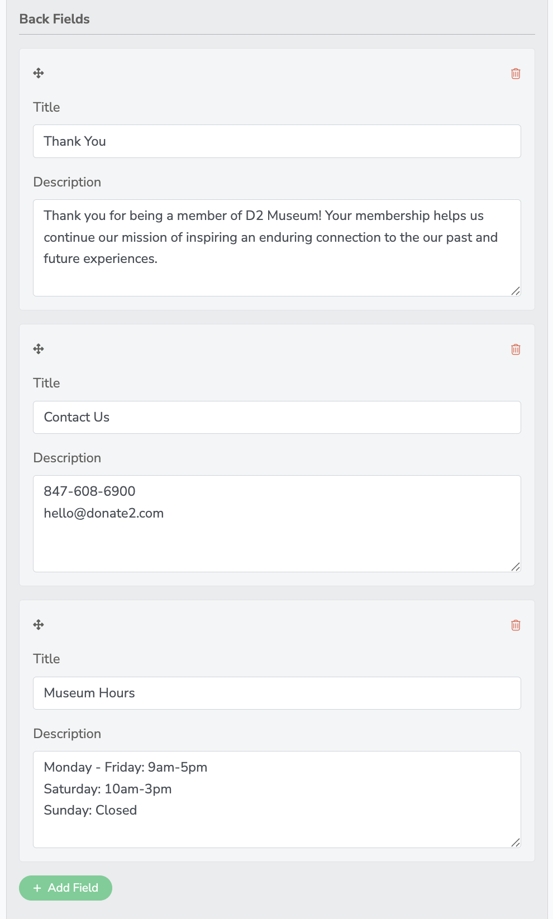Edit the opening hours description box
The height and width of the screenshot is (919, 553).
pyautogui.click(x=277, y=800)
